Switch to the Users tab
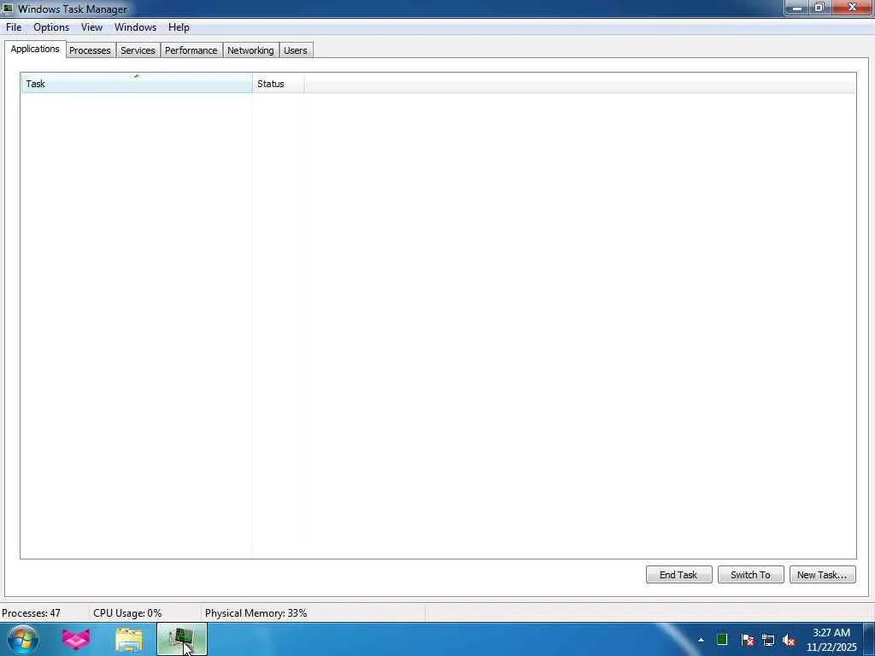 pyautogui.click(x=295, y=50)
